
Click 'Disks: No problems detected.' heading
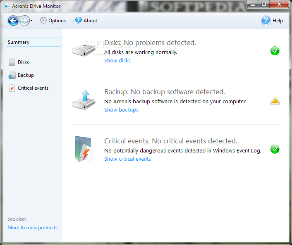click(150, 43)
